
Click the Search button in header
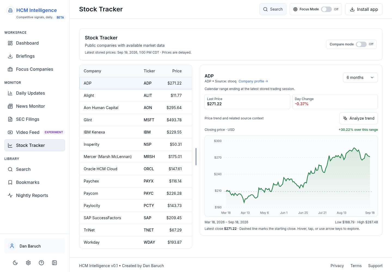click(273, 9)
